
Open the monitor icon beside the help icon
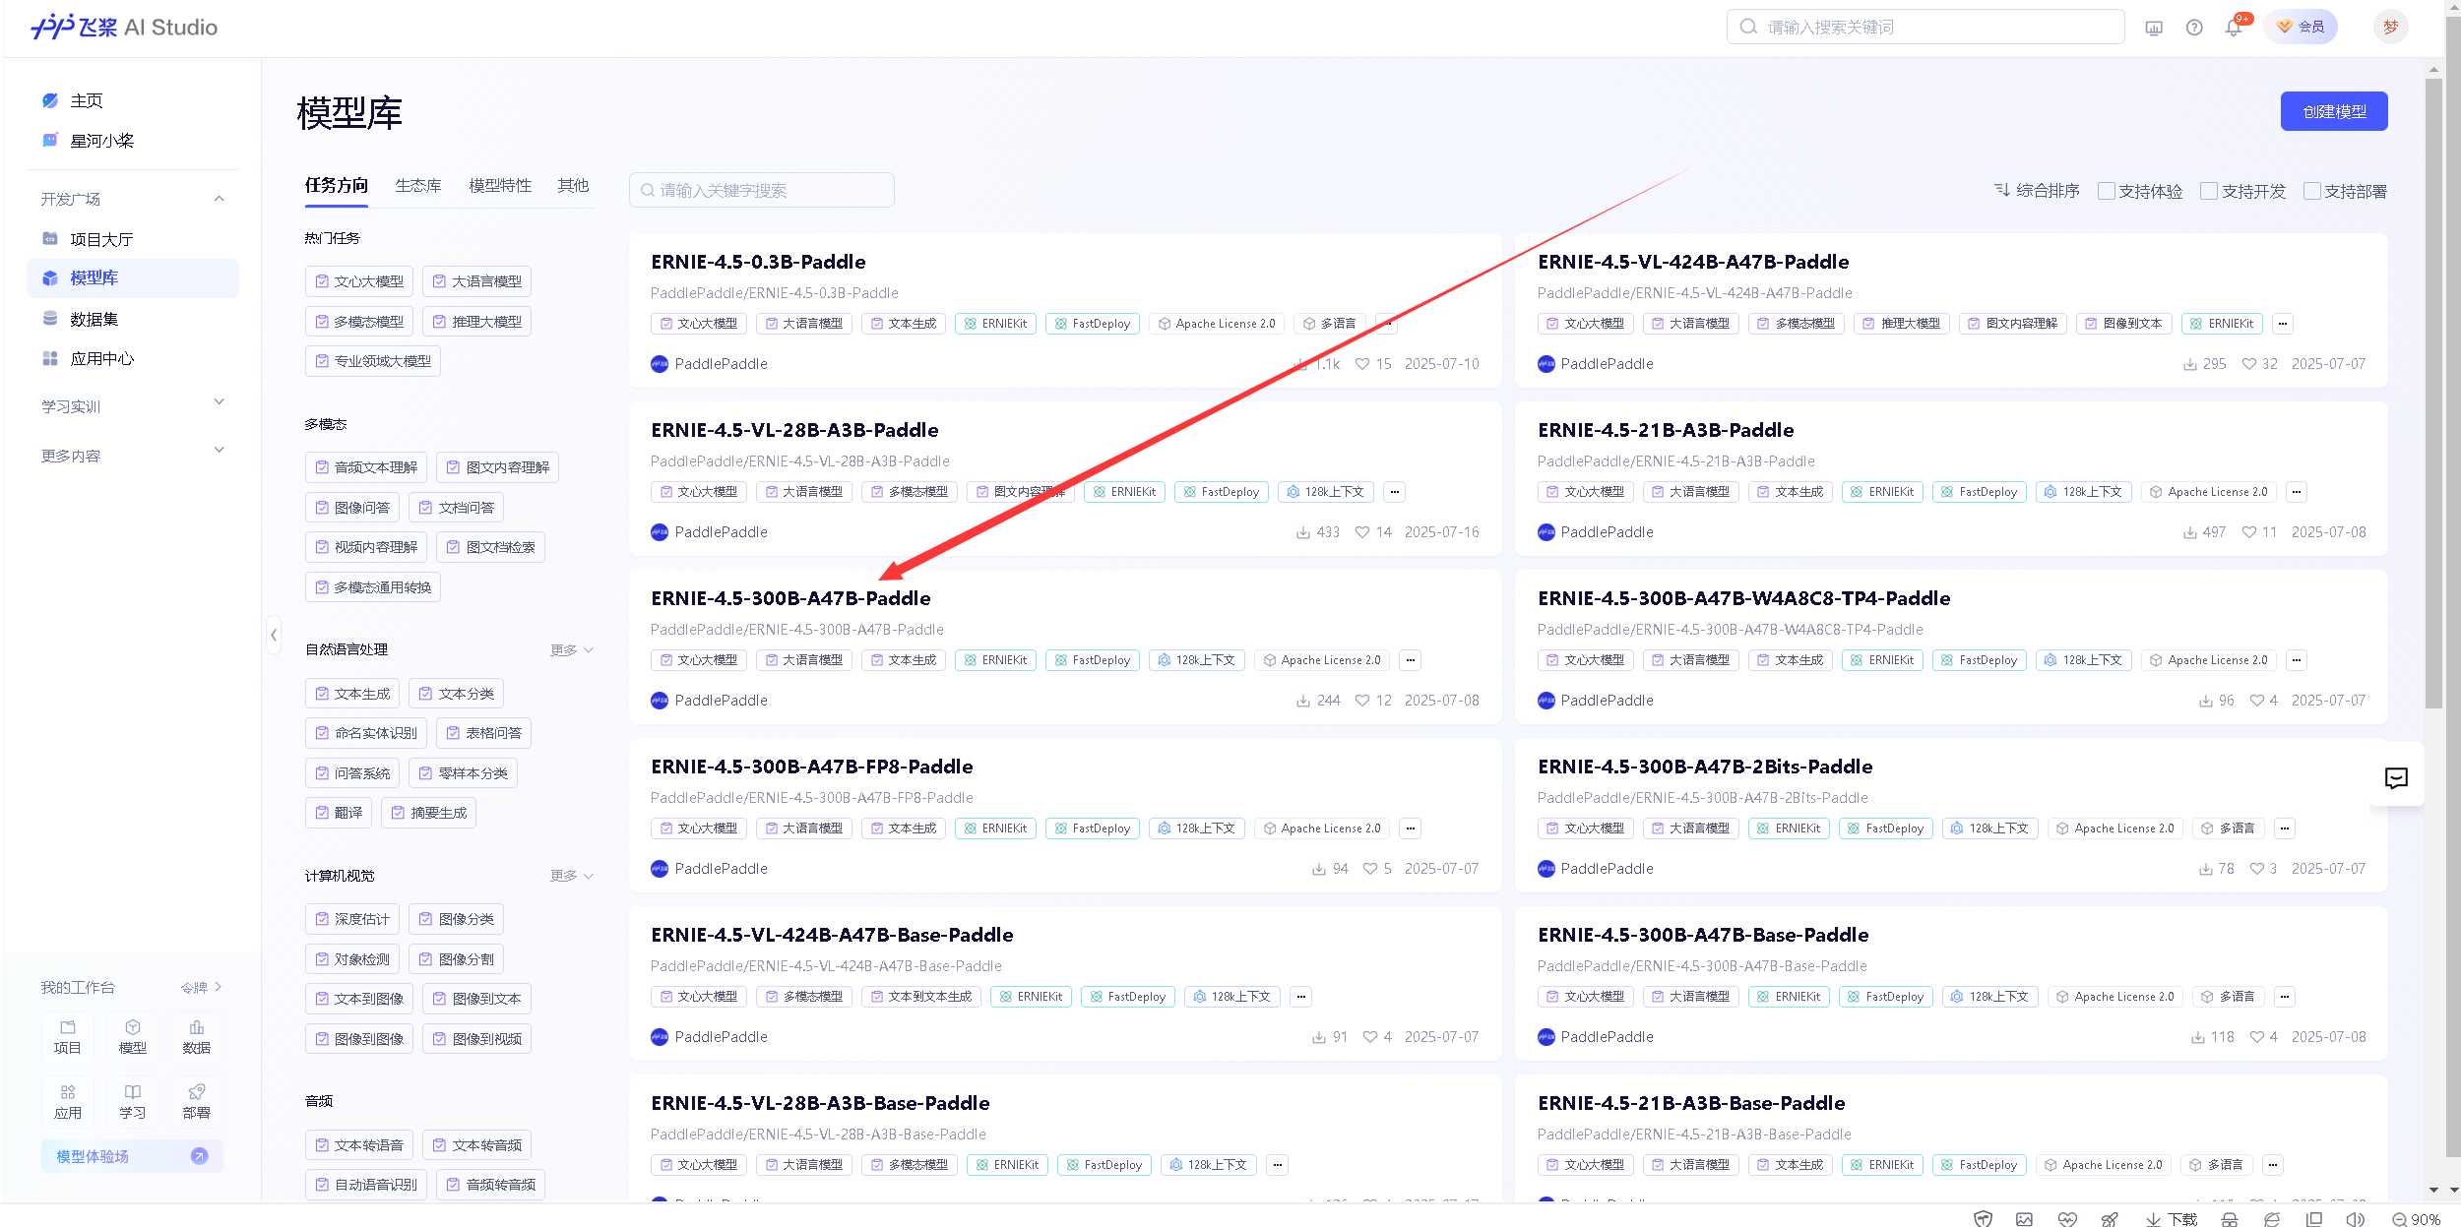point(2154,28)
